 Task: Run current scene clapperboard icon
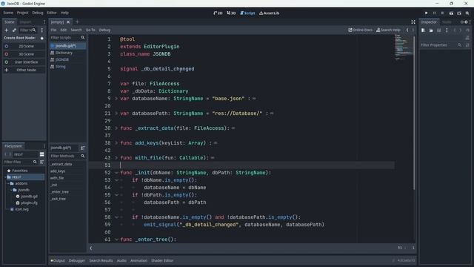[451, 13]
